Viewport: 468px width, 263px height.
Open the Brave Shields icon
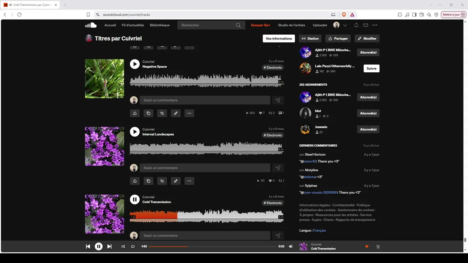click(x=344, y=15)
